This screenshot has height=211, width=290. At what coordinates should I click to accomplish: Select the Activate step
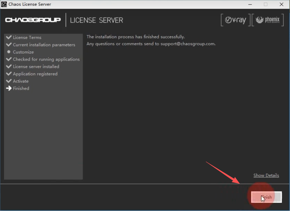tap(21, 81)
